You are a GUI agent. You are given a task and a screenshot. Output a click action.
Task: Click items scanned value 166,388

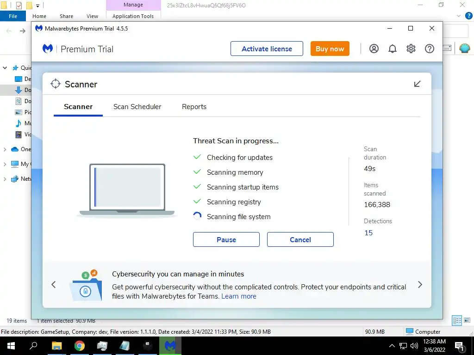tap(377, 205)
